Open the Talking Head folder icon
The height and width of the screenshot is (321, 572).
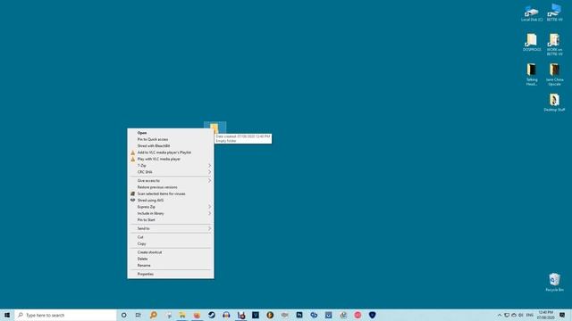click(532, 74)
